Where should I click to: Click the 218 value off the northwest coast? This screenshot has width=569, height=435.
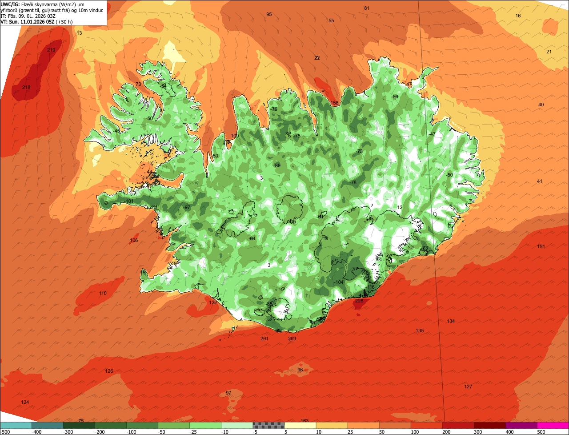(x=26, y=87)
